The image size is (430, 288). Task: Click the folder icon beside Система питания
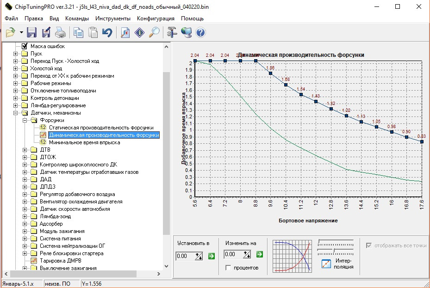point(34,239)
